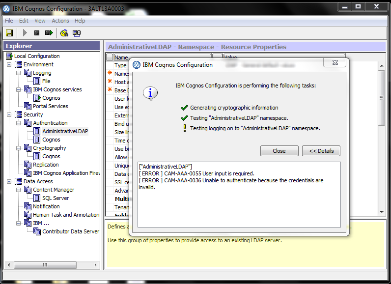Click the Save configuration toolbar icon
391x284 pixels.
click(x=9, y=33)
